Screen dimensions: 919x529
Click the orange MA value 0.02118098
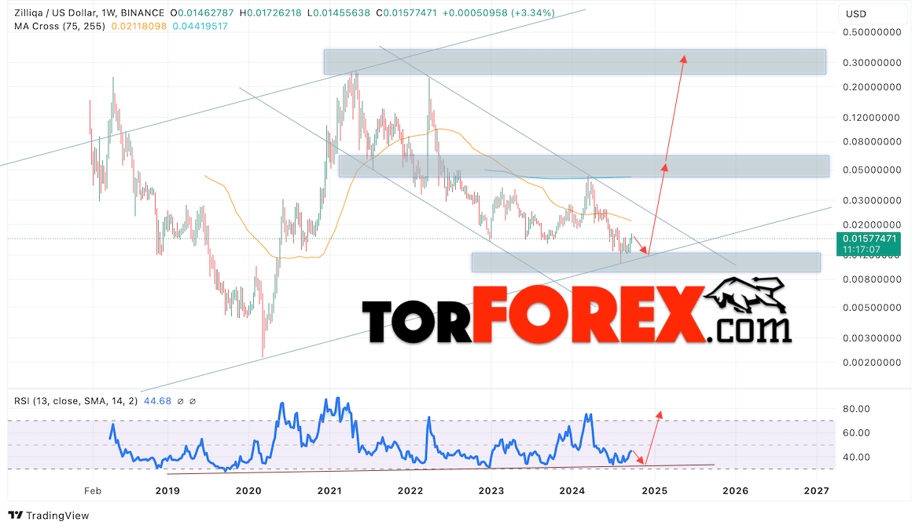139,27
